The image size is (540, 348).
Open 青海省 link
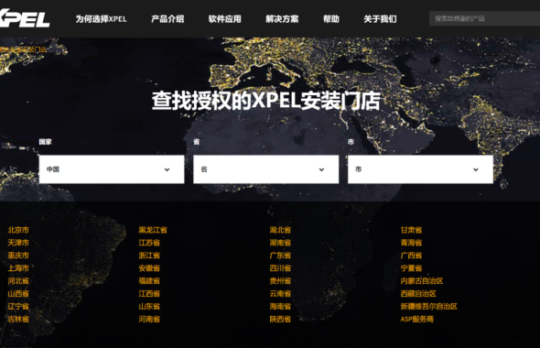click(x=411, y=243)
